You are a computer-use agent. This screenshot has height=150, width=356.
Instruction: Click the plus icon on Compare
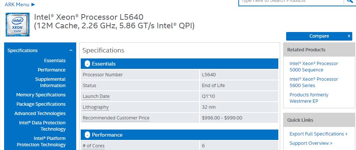coord(349,36)
